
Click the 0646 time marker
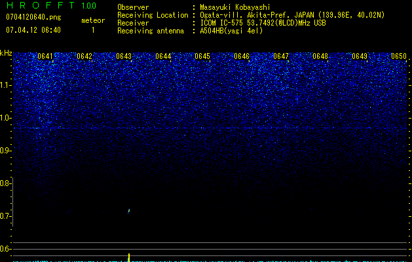[x=242, y=56]
